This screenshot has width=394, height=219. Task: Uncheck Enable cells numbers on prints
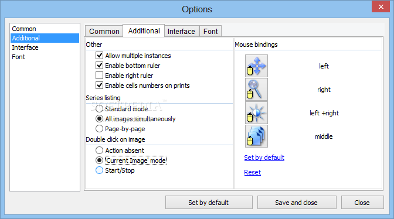pos(100,85)
